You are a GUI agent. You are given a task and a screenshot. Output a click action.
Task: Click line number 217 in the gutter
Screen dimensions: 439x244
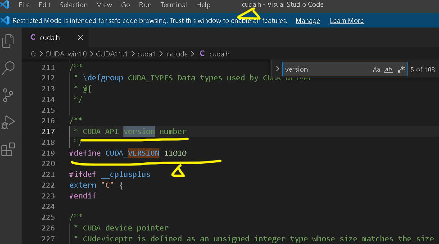[x=48, y=132]
